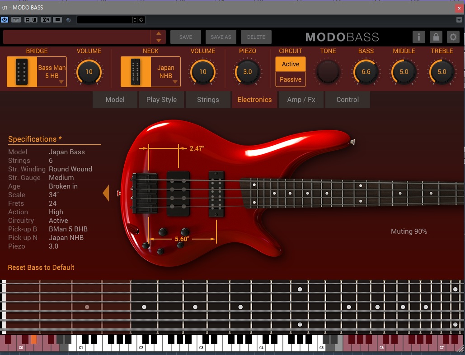Image resolution: width=465 pixels, height=355 pixels.
Task: Select previous preset with up arrow
Action: point(159,33)
